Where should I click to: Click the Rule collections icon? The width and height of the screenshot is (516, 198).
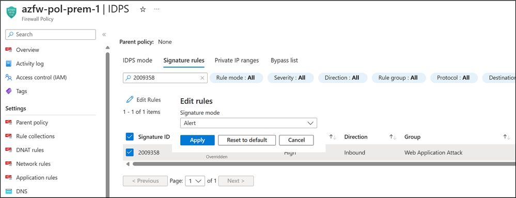[x=9, y=136]
